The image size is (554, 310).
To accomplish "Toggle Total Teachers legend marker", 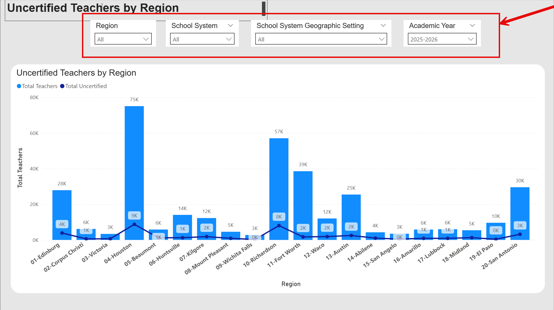I will (19, 86).
